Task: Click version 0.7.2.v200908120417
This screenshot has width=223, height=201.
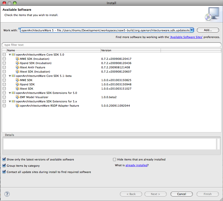Action: pyautogui.click(x=116, y=59)
